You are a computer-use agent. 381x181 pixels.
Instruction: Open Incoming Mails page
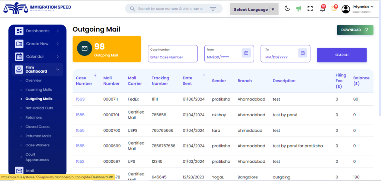point(38,89)
